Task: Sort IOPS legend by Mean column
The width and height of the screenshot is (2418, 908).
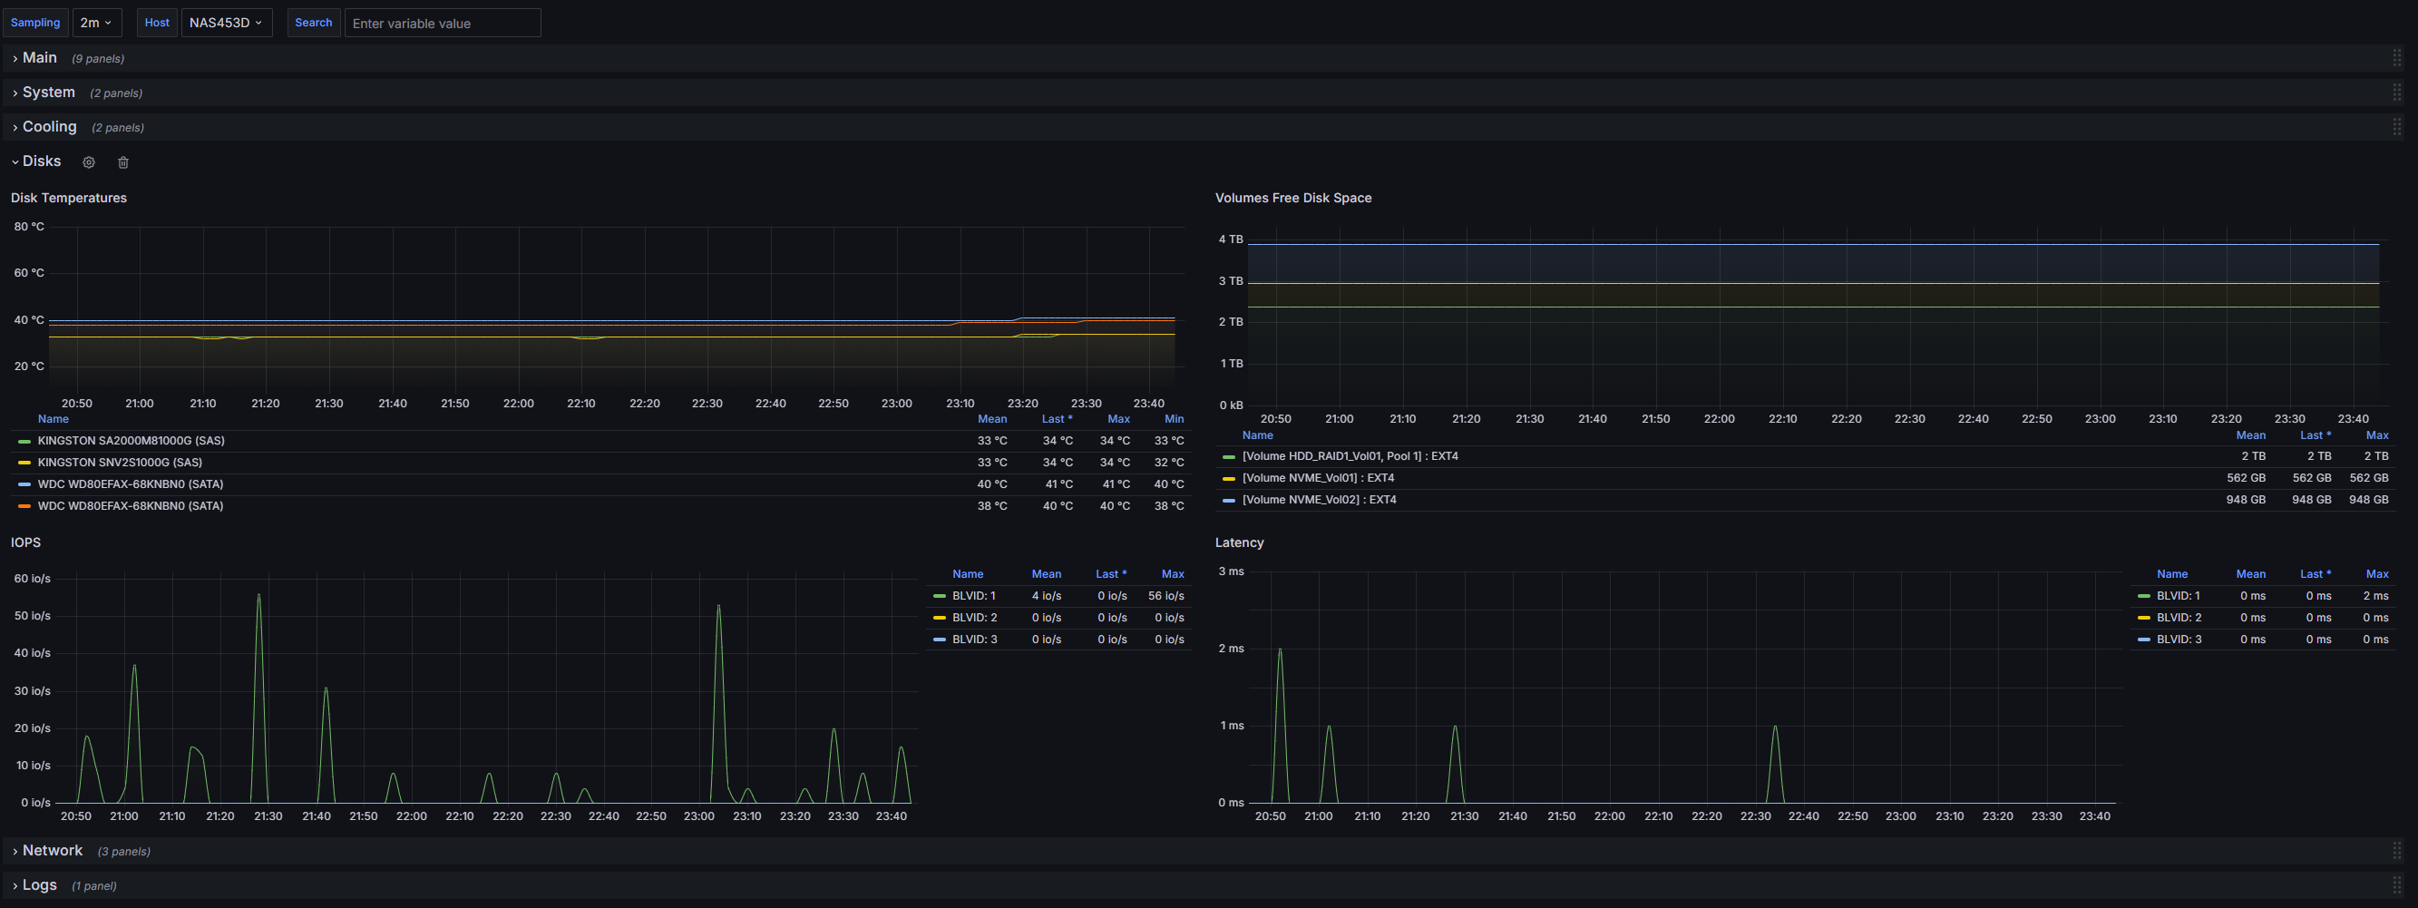Action: (x=1046, y=573)
